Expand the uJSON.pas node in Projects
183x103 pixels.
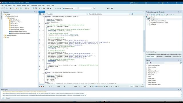148,25
